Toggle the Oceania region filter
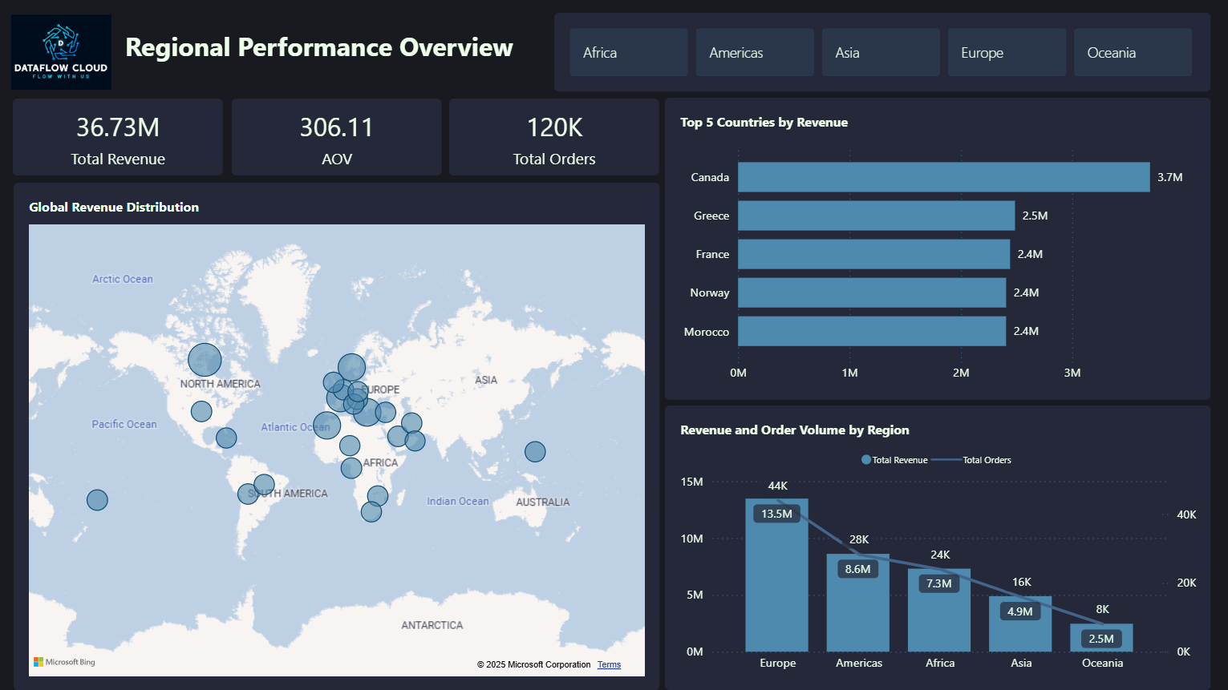The image size is (1228, 690). coord(1133,52)
